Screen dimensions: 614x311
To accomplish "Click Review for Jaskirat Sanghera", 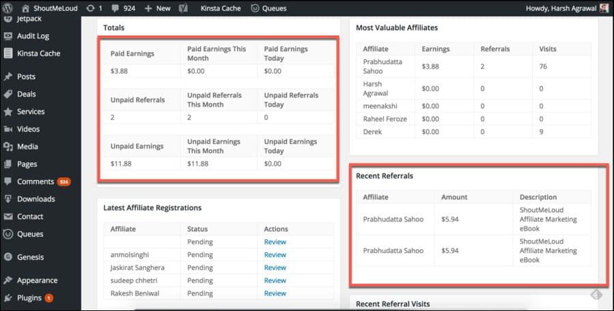I will click(275, 267).
